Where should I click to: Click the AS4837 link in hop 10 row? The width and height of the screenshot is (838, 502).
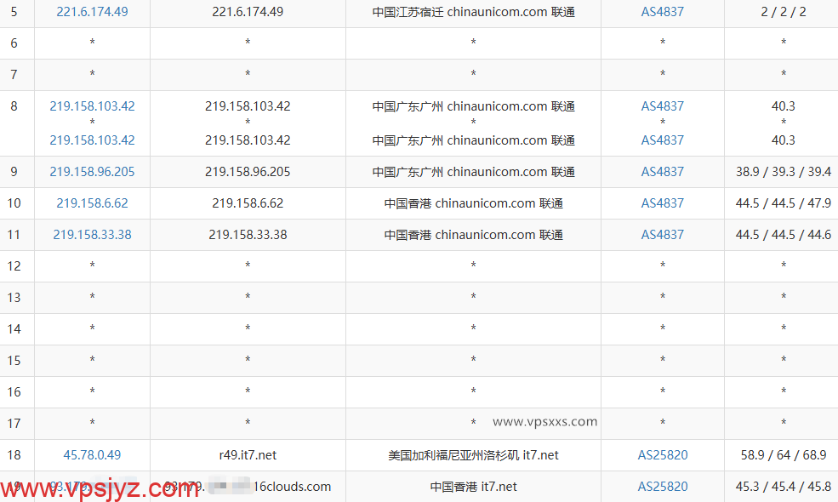[x=662, y=203]
